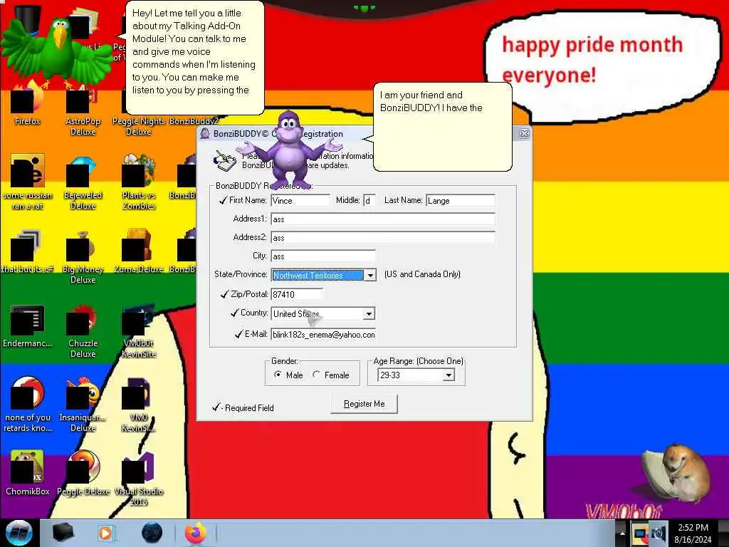Open VM0b0t KevinSite desktop icon

pyautogui.click(x=139, y=330)
